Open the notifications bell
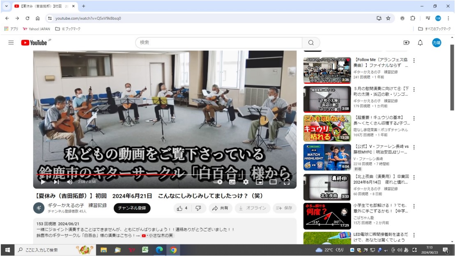Image resolution: width=455 pixels, height=256 pixels. [420, 43]
